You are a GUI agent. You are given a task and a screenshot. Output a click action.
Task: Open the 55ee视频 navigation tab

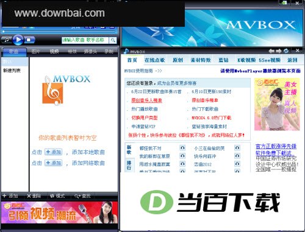tap(270, 60)
